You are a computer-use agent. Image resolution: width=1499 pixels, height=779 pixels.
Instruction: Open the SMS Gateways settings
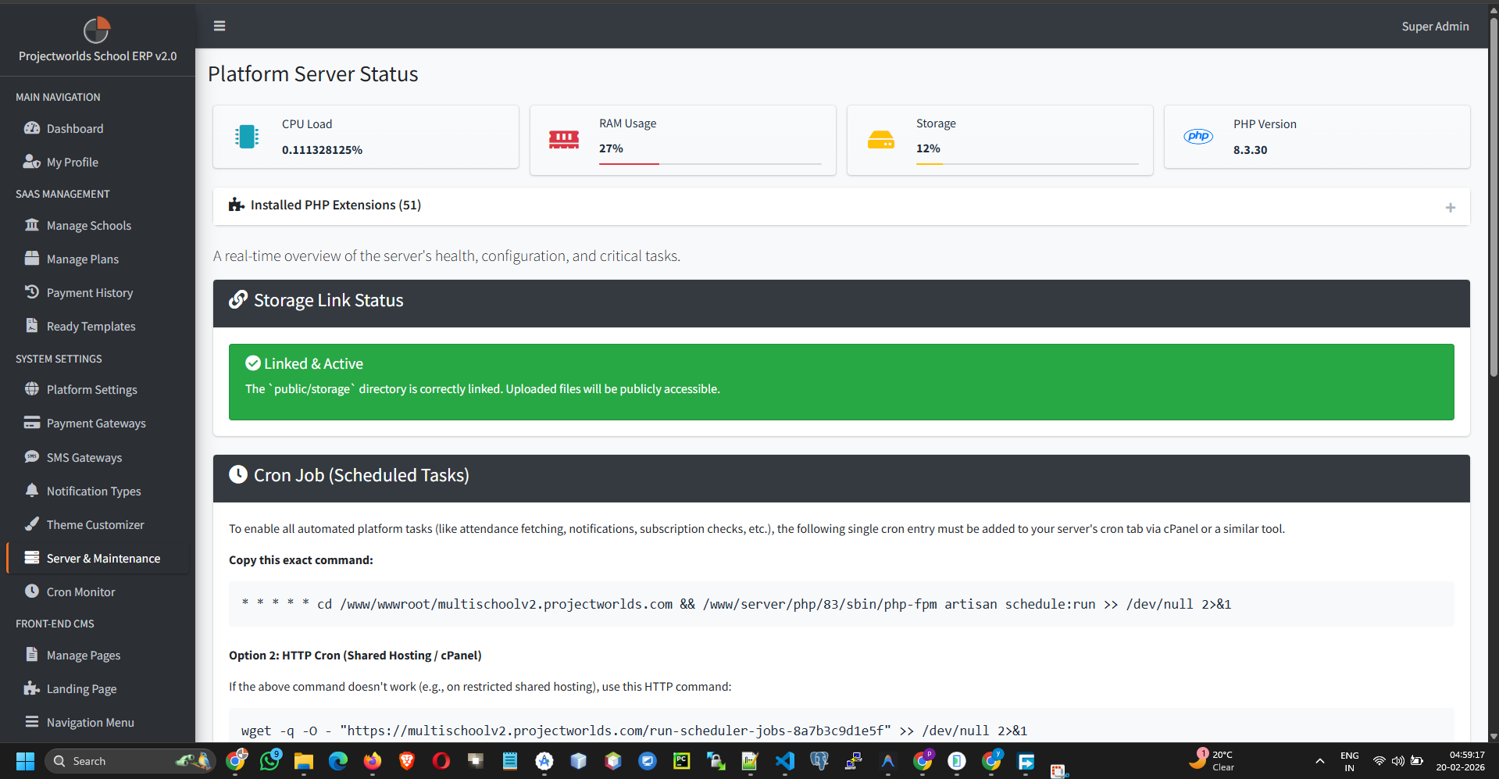[x=84, y=457]
